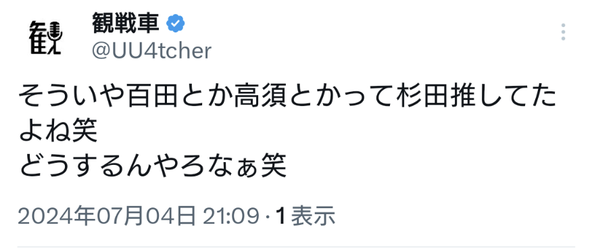
Task: Click the blue verified checkmark badge
Action: click(176, 24)
